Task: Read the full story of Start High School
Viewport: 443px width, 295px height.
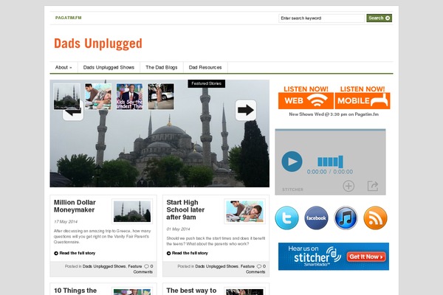Action: pos(188,253)
